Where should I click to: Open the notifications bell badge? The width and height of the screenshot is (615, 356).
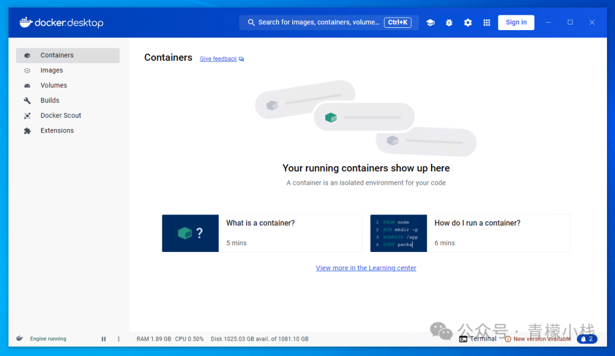587,339
